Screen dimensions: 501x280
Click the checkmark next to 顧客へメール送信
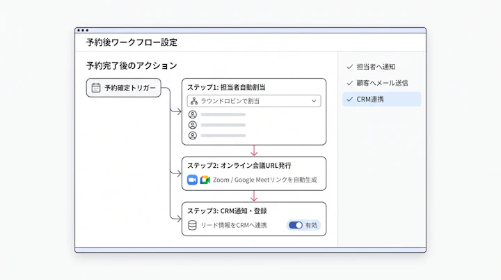pos(350,83)
